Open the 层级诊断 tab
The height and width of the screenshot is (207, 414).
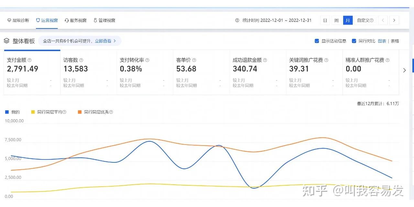18,20
